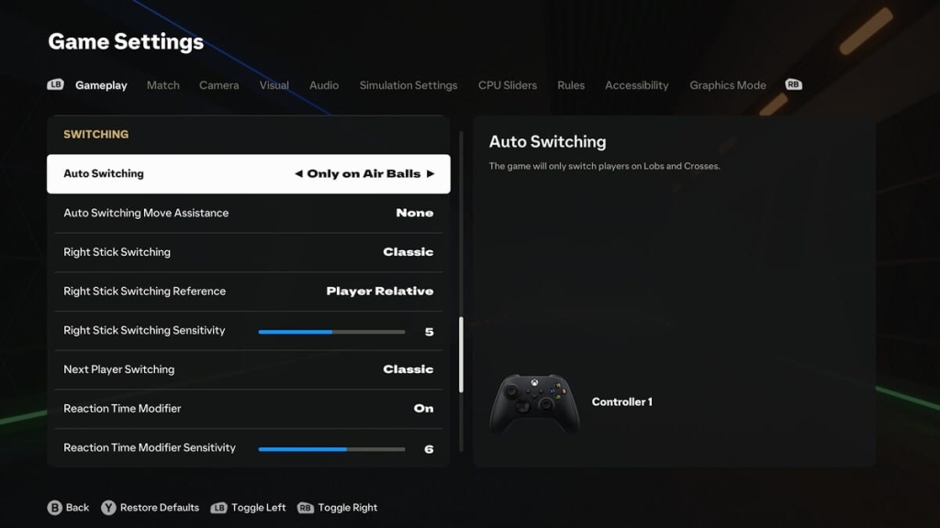
Task: Open the CPU Sliders tab
Action: point(507,85)
